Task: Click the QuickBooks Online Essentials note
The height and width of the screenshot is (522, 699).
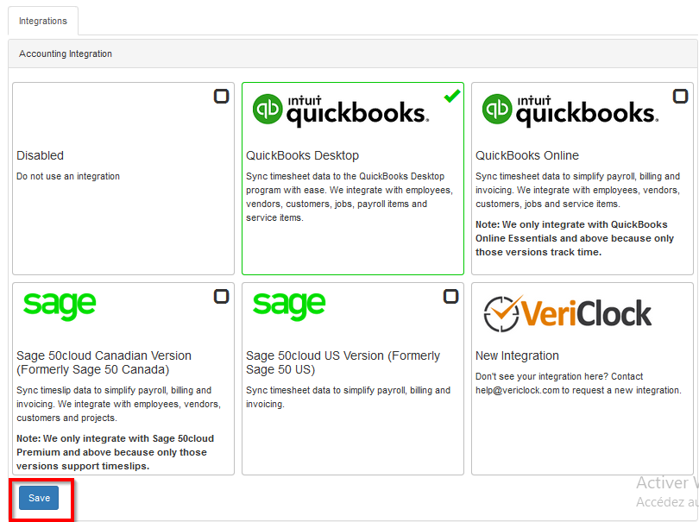Action: [575, 238]
